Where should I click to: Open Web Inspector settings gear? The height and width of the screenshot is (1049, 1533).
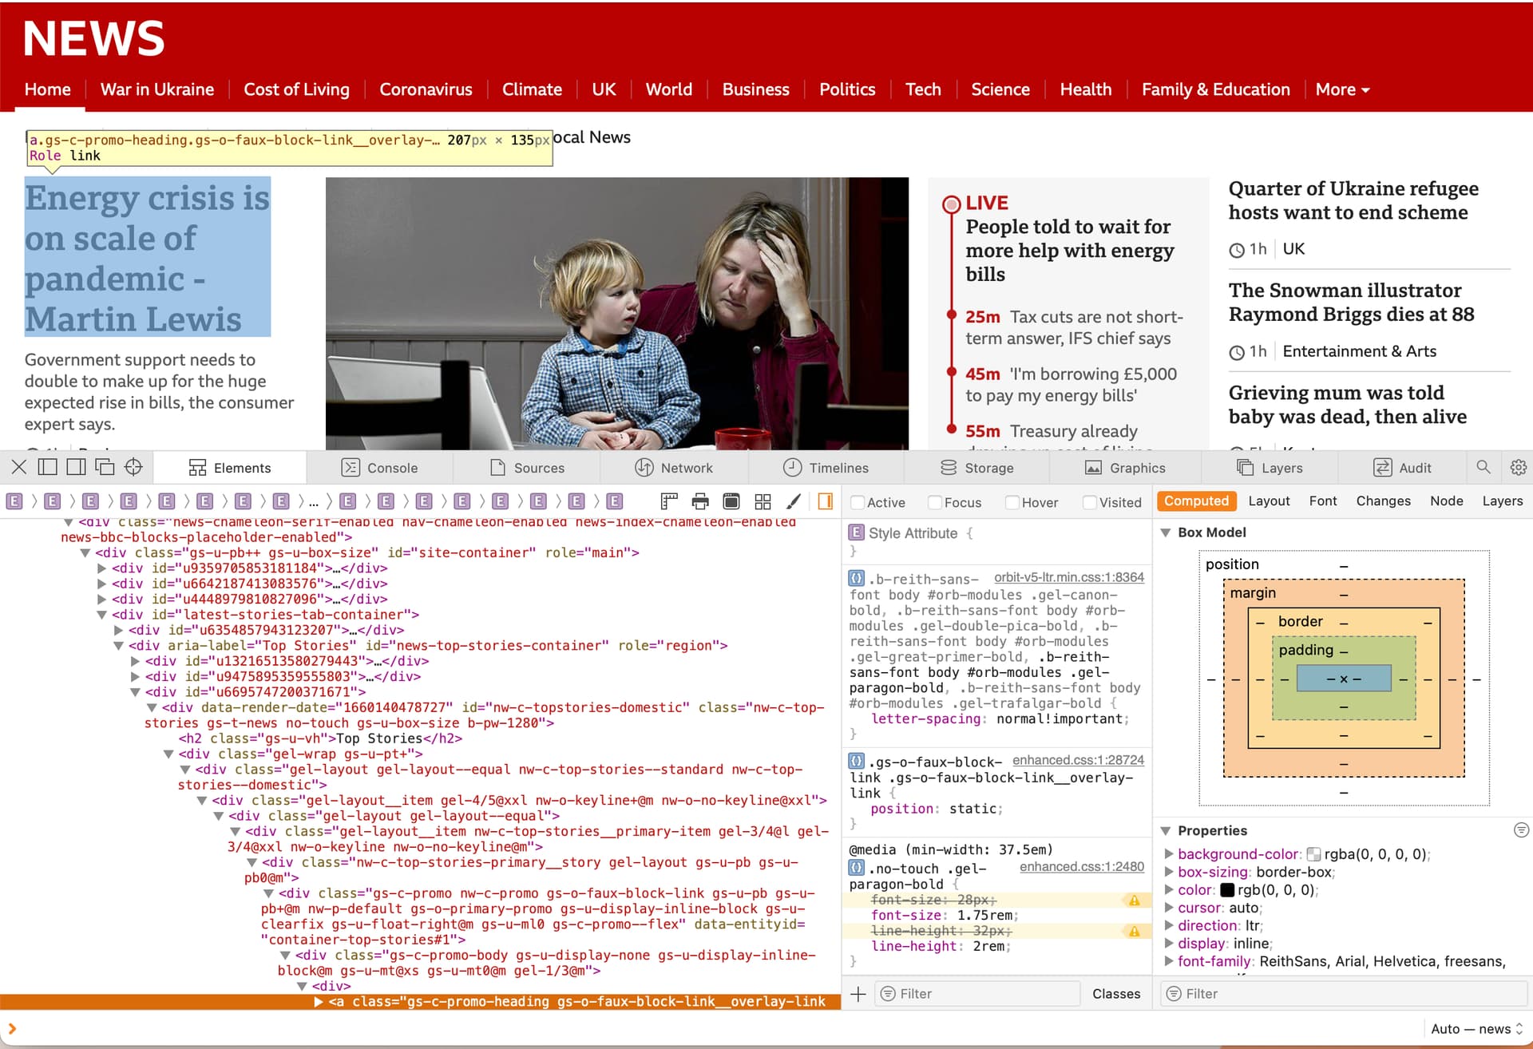pos(1518,467)
